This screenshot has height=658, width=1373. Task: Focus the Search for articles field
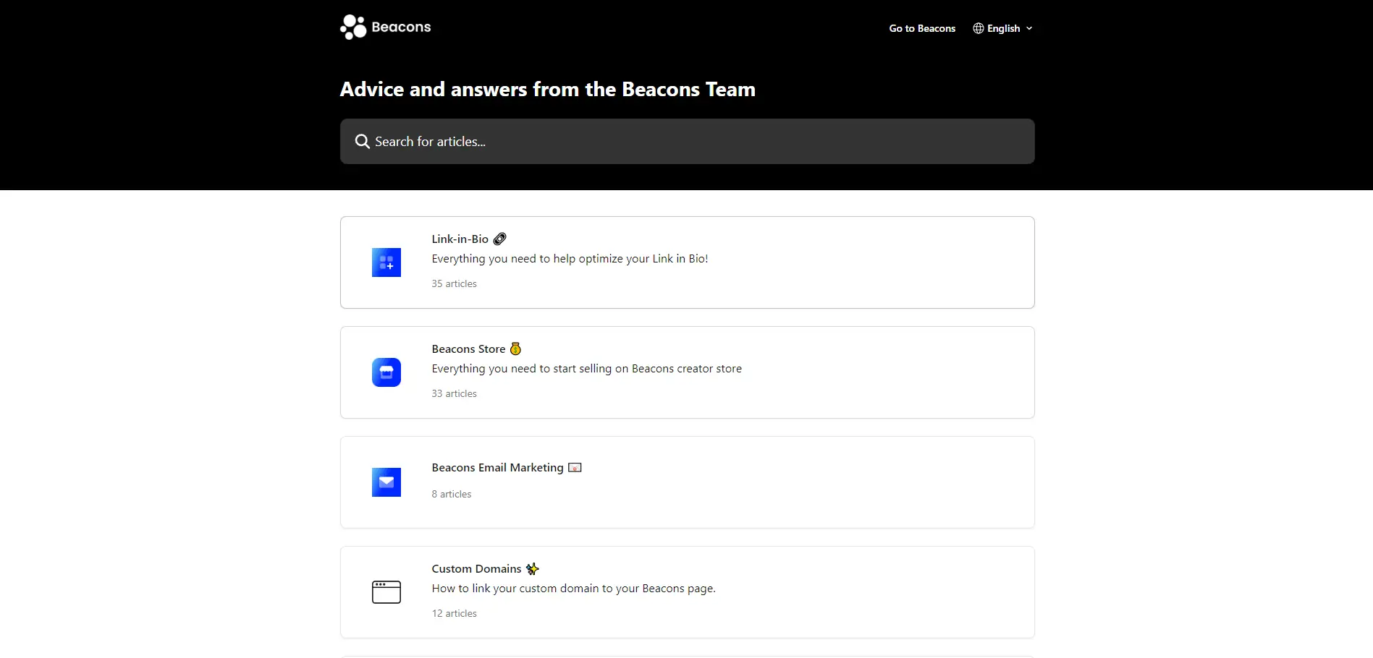(x=687, y=142)
